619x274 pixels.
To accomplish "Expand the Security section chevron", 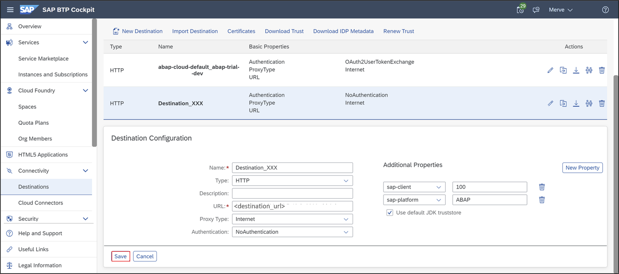I will (x=86, y=219).
